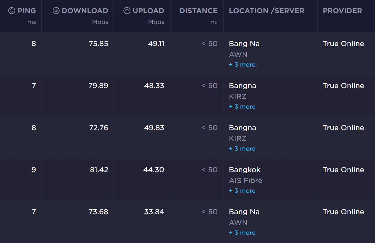375x243 pixels.
Task: Expand "+ 3 more" in the 79.89 download row
Action: click(x=242, y=107)
